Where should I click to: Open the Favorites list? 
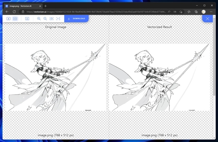pyautogui.click(x=189, y=12)
